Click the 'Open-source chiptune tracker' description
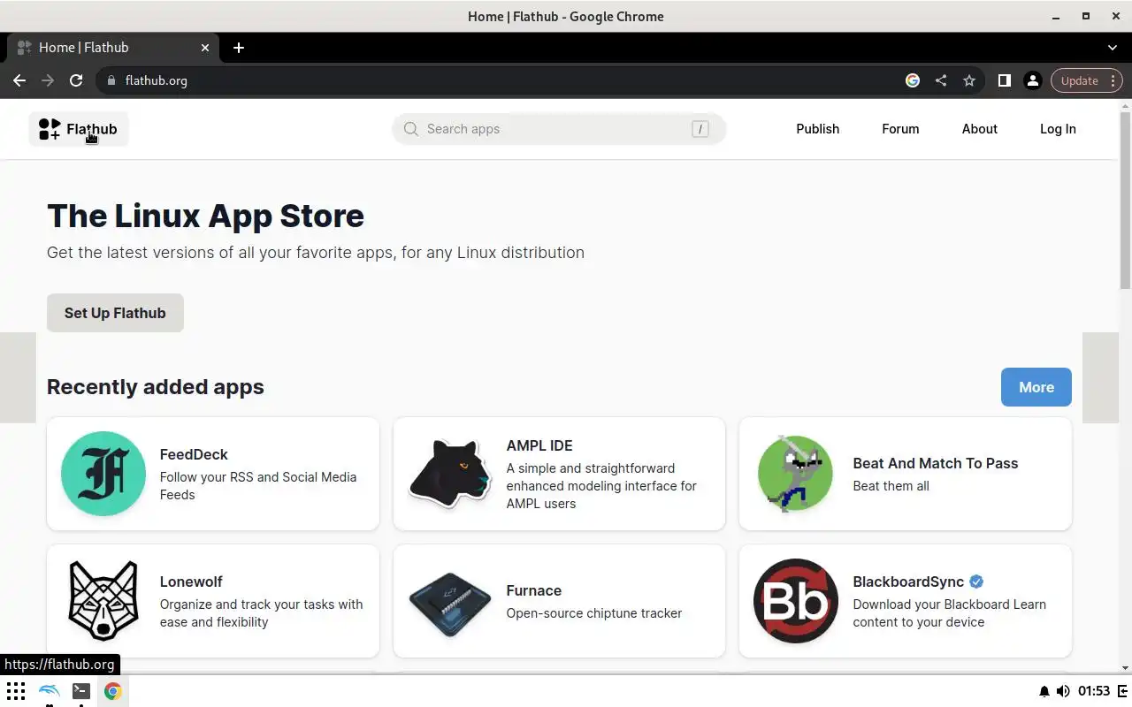Image resolution: width=1132 pixels, height=707 pixels. pos(594,613)
